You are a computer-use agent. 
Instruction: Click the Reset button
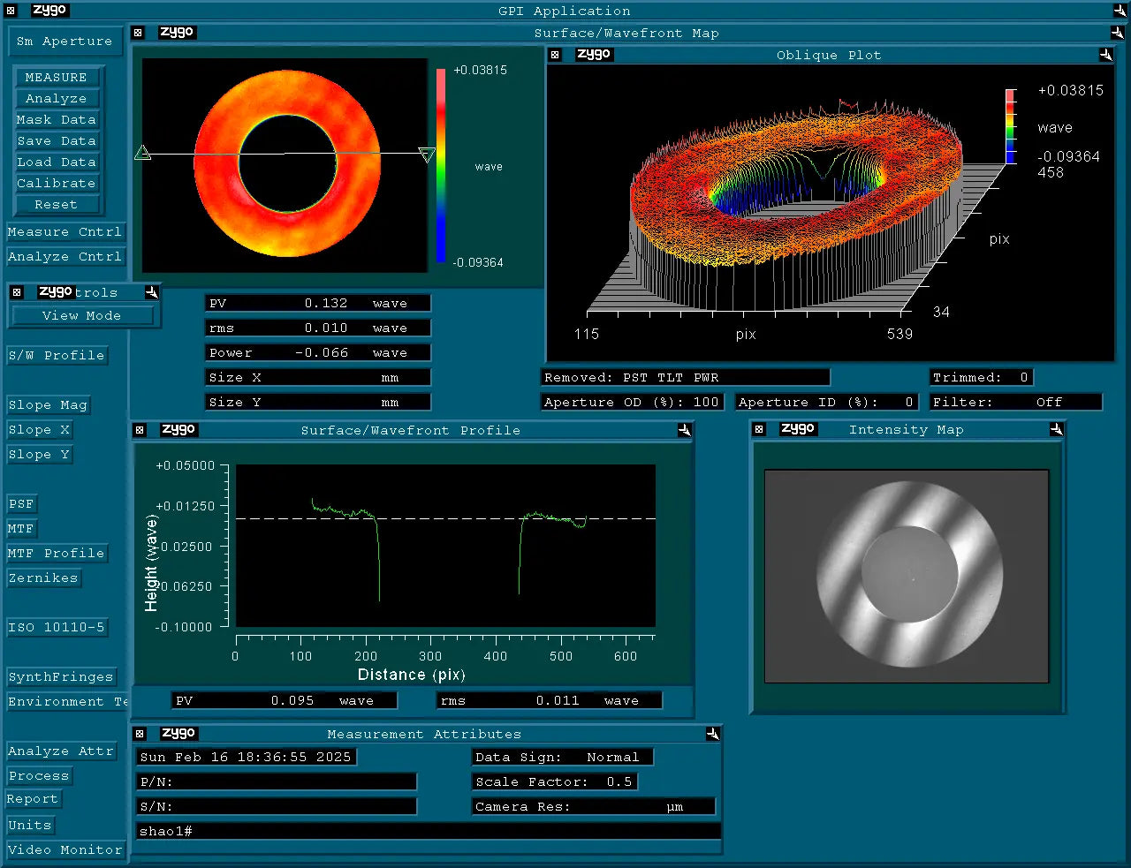coord(57,204)
